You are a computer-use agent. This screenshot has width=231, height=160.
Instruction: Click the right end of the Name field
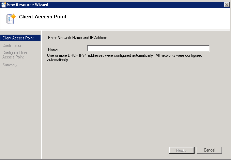coord(206,48)
